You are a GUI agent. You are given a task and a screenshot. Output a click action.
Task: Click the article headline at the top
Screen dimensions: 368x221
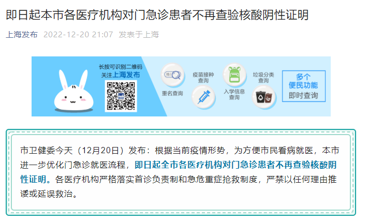[157, 15]
